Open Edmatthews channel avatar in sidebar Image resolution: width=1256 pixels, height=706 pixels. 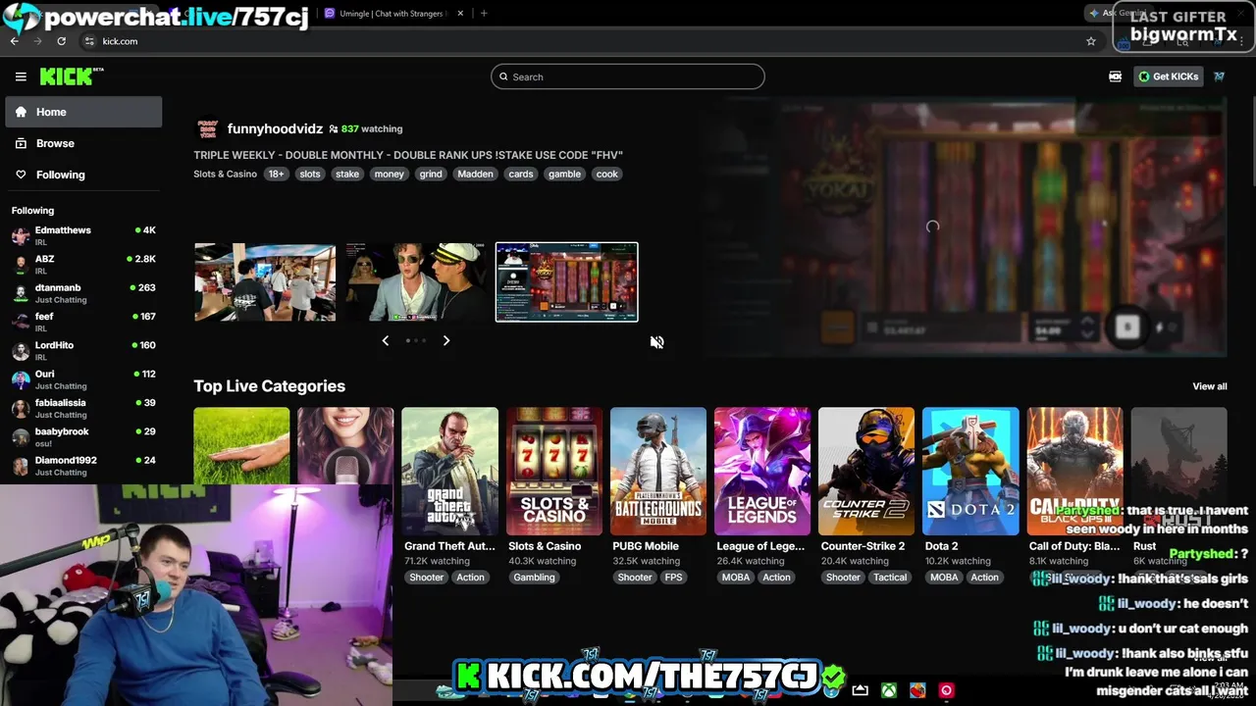[x=21, y=236]
